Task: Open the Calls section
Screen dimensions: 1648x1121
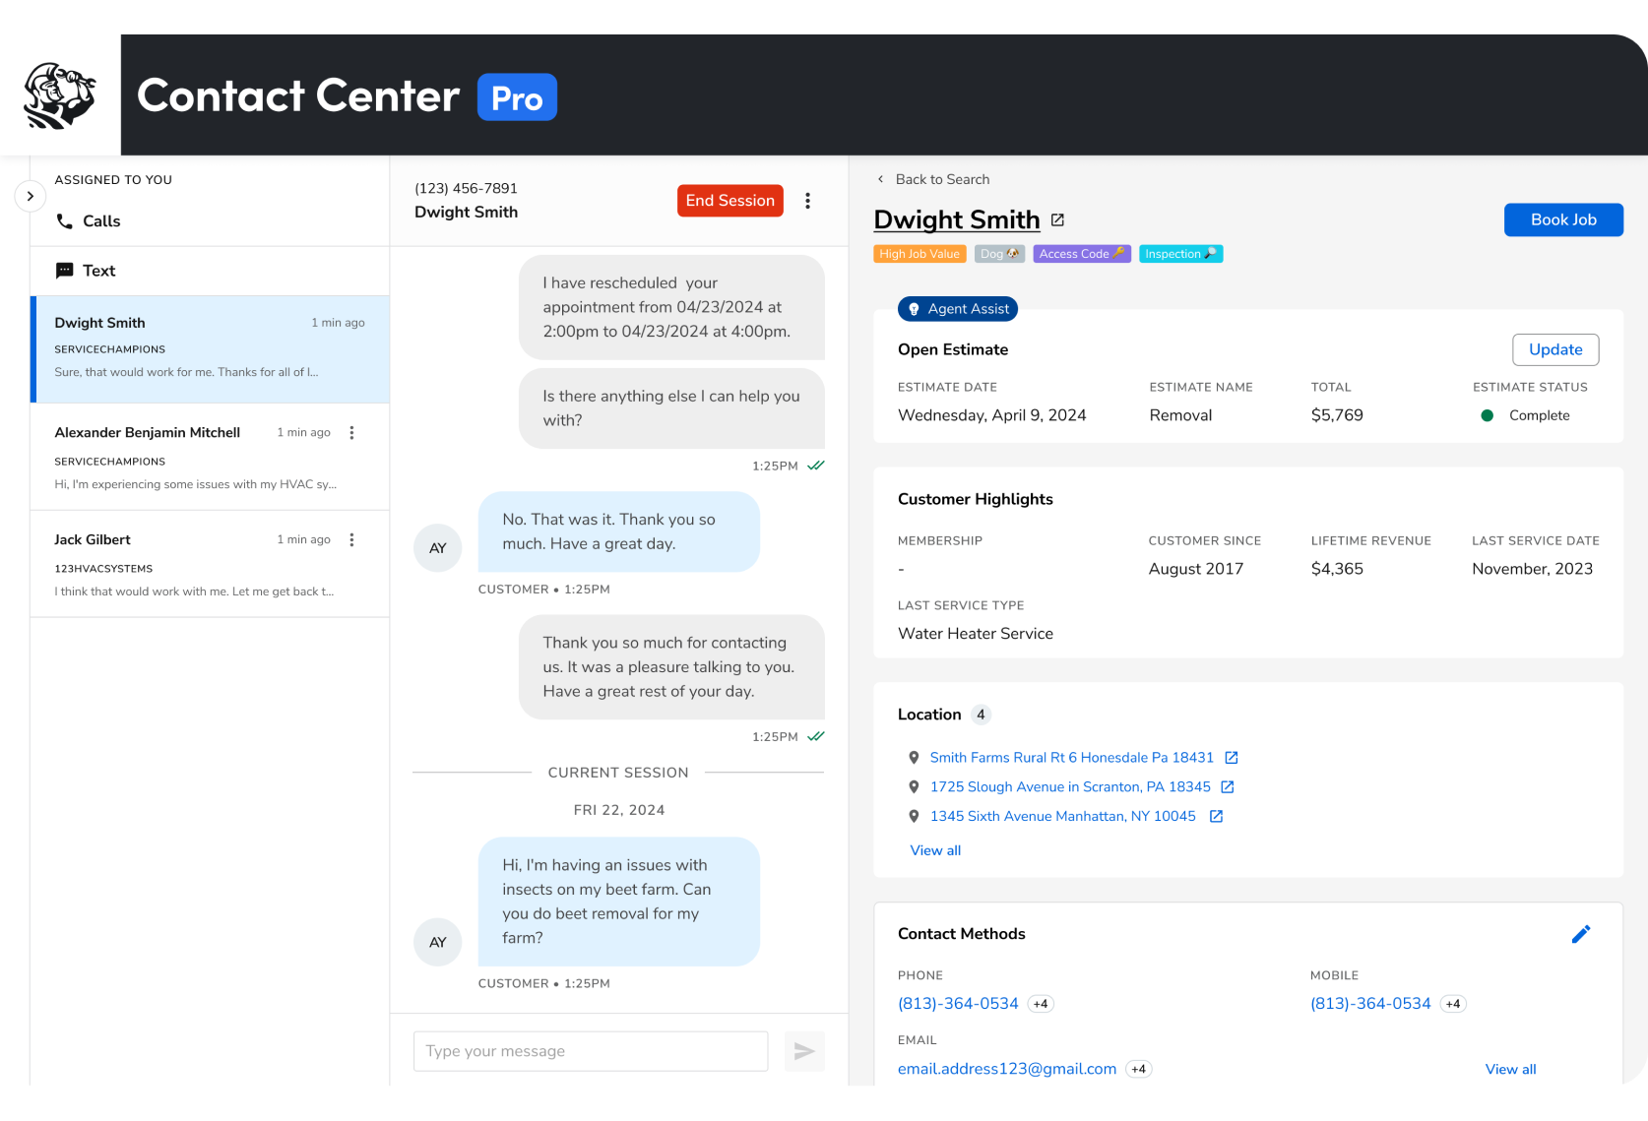Action: point(210,221)
